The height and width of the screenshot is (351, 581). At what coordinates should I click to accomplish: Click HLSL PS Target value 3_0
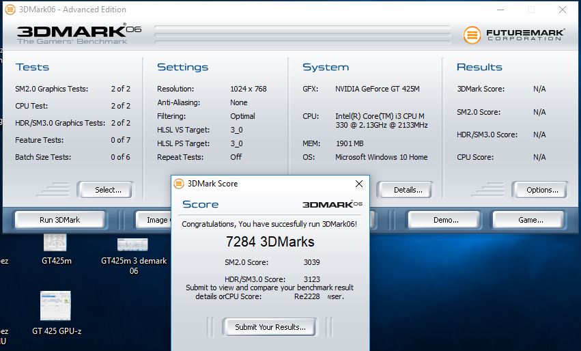click(x=236, y=143)
